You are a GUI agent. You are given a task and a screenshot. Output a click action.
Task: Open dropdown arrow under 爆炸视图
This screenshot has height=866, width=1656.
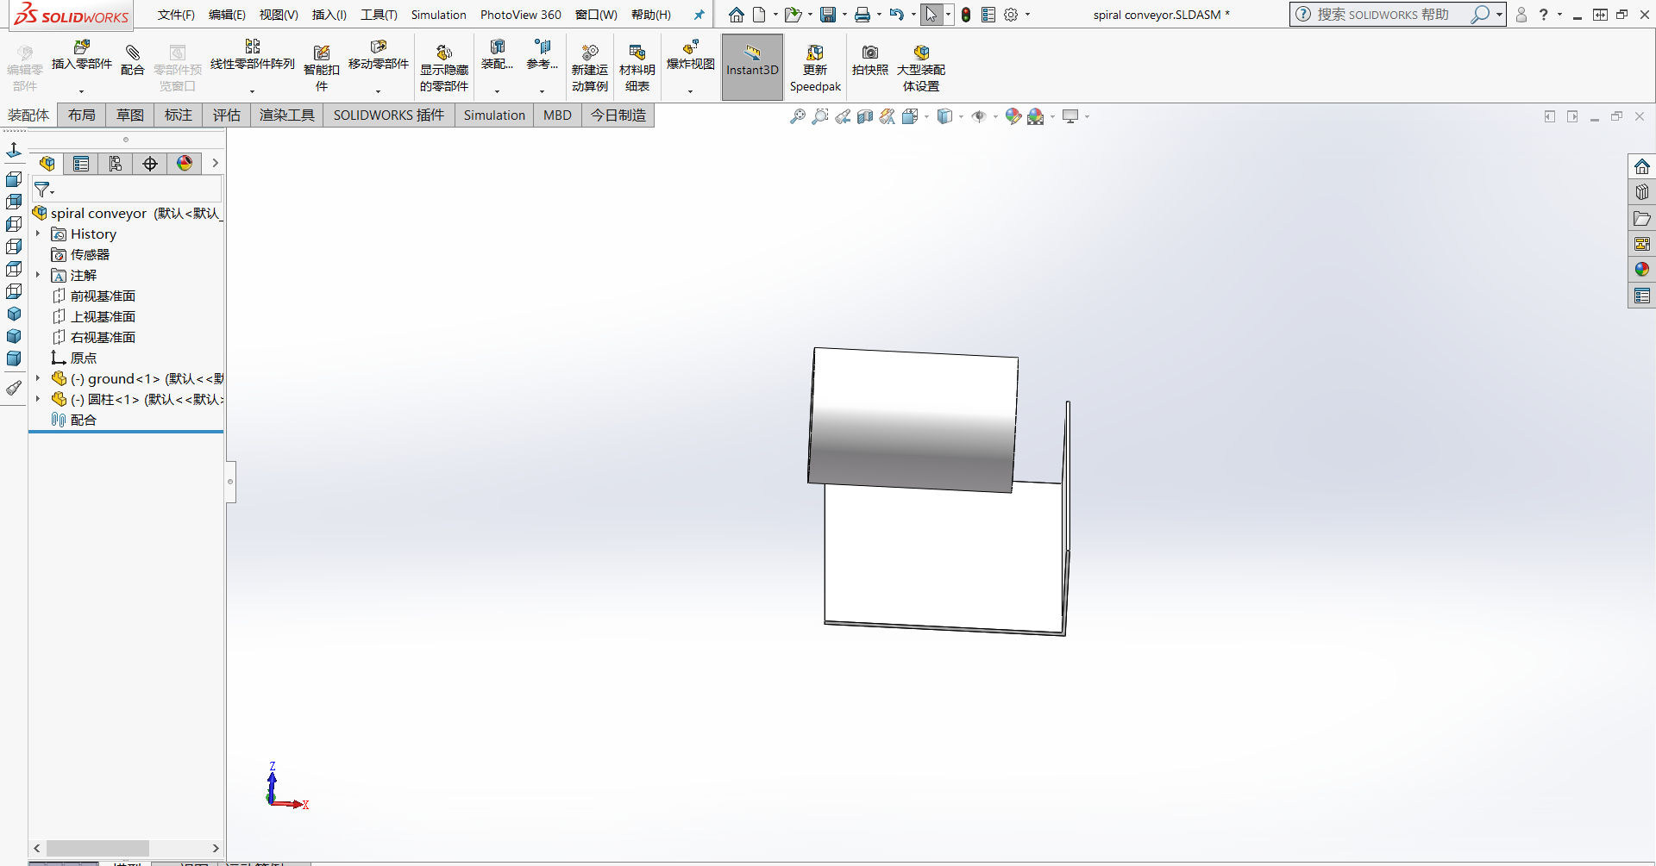pyautogui.click(x=691, y=91)
